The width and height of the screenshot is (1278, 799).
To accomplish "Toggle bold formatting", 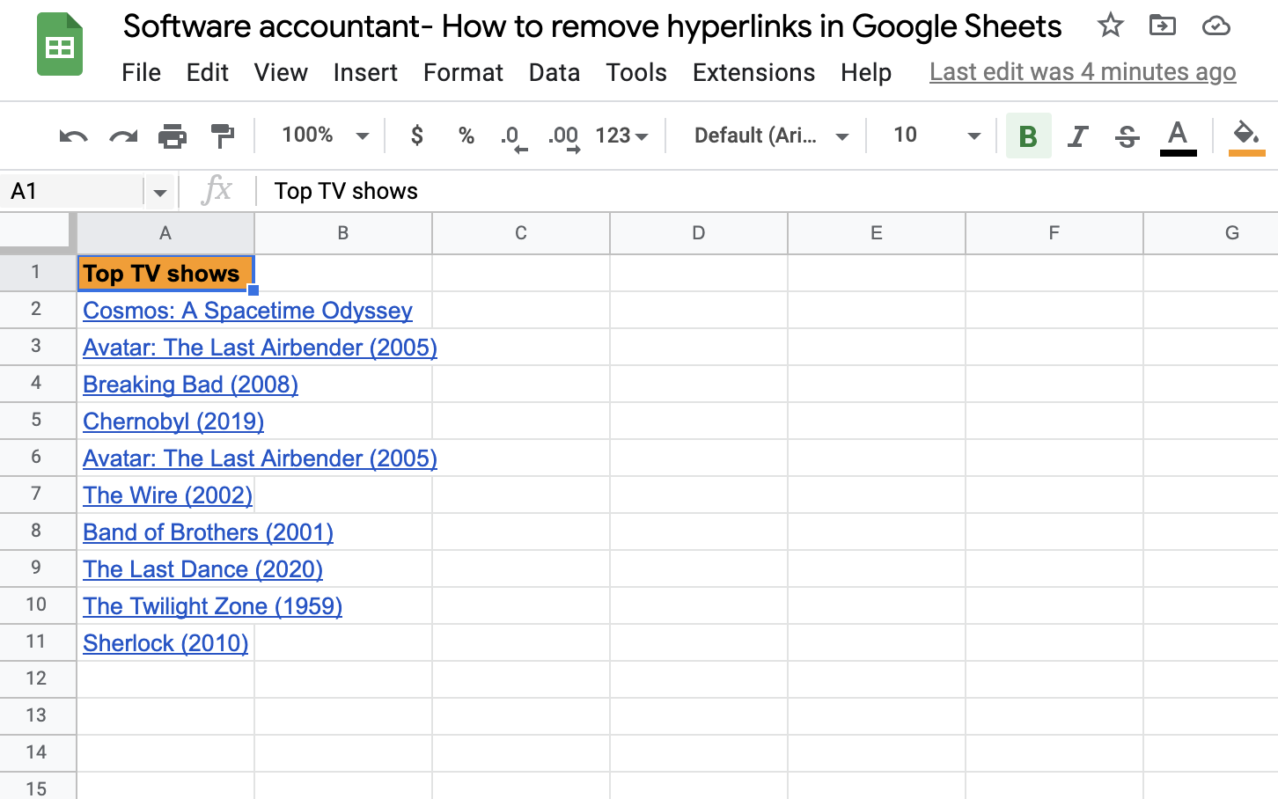I will click(1028, 136).
